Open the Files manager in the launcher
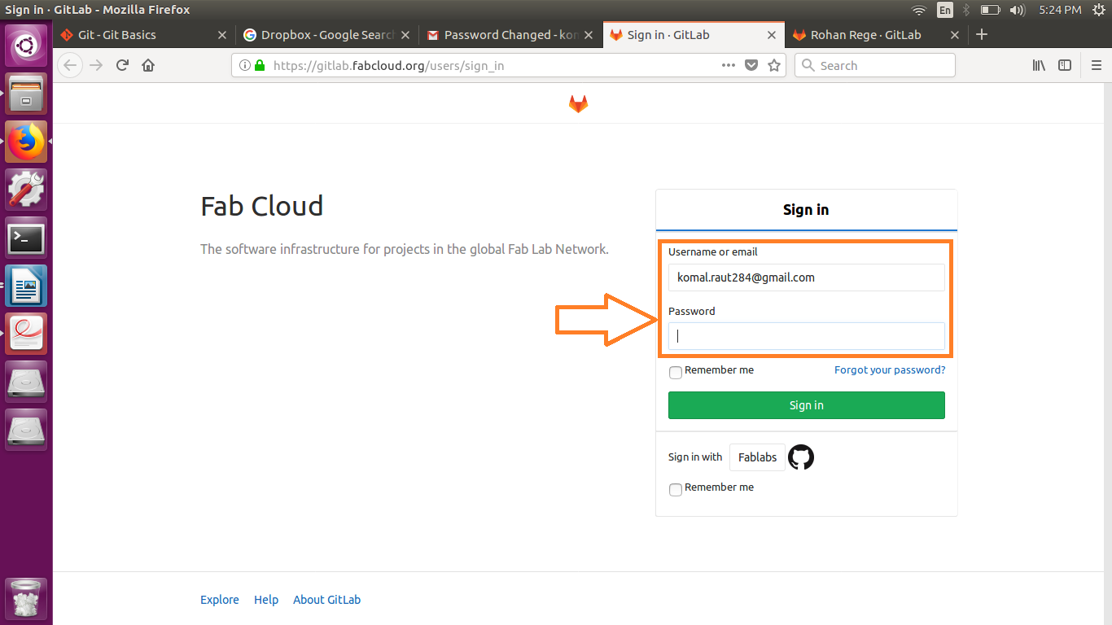 [27, 94]
